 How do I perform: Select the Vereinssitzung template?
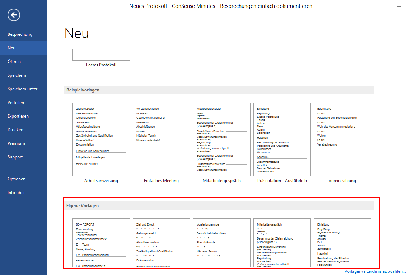click(x=342, y=139)
